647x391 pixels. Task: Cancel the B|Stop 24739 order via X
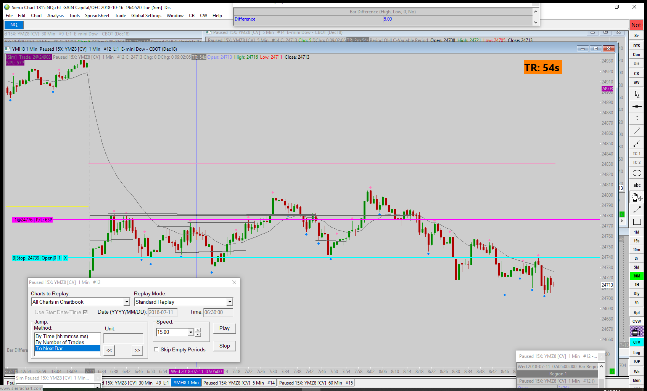tap(65, 258)
